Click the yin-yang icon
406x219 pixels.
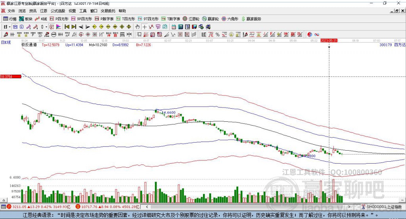click(309, 35)
